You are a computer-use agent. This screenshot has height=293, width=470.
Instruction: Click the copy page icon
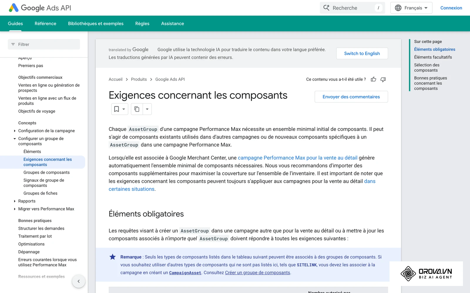pos(137,109)
